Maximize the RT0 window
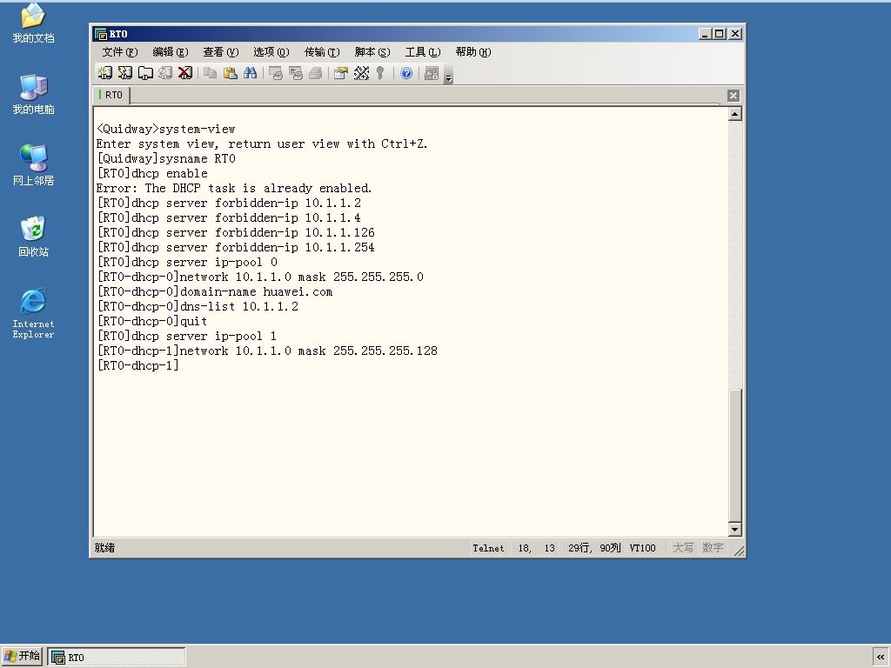Screen dimensions: 891x668 click(x=720, y=34)
